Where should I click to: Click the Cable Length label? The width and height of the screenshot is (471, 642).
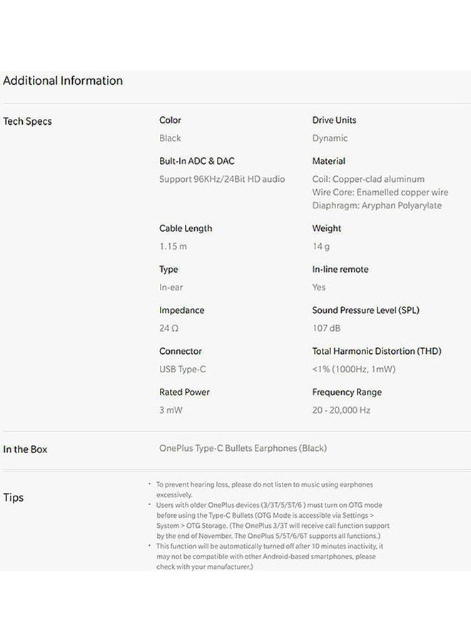(186, 228)
